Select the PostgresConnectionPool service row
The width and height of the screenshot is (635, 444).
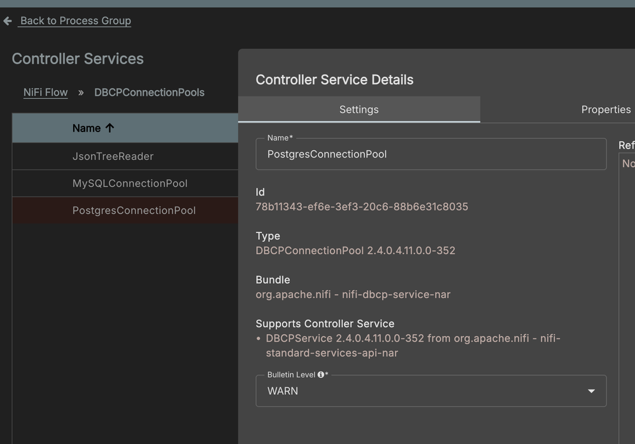(133, 211)
